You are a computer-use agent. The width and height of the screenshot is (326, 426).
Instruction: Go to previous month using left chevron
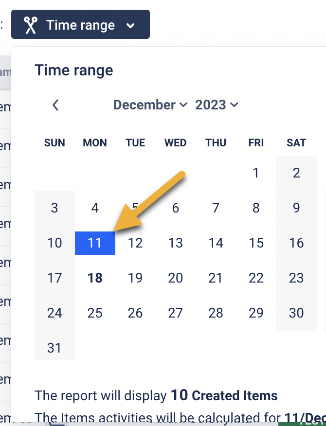coord(55,105)
